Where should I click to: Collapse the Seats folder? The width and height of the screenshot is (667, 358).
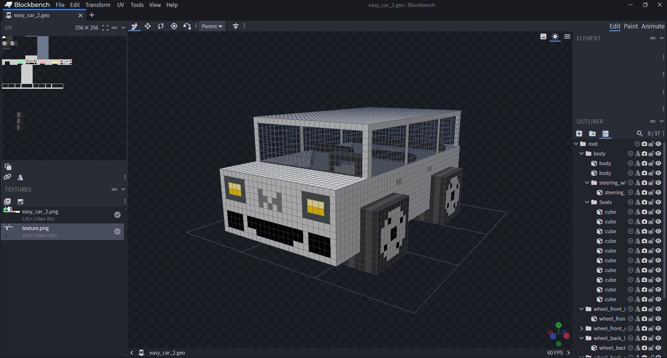pyautogui.click(x=587, y=202)
